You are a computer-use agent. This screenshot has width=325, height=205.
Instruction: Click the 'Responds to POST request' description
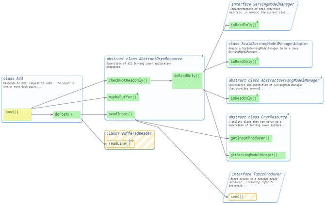point(39,85)
